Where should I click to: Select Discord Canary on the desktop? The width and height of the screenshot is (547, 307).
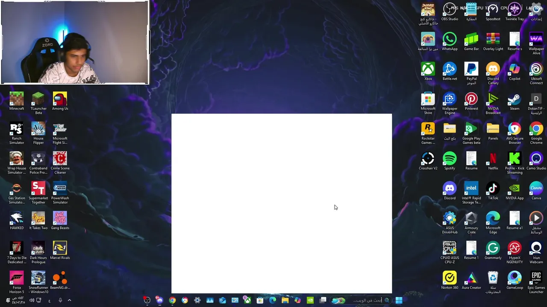pyautogui.click(x=493, y=73)
